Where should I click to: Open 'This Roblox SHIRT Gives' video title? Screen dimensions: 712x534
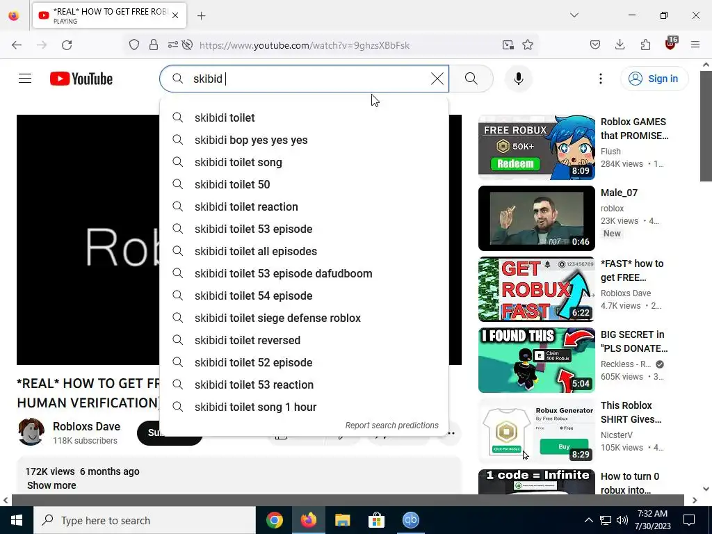click(x=631, y=412)
